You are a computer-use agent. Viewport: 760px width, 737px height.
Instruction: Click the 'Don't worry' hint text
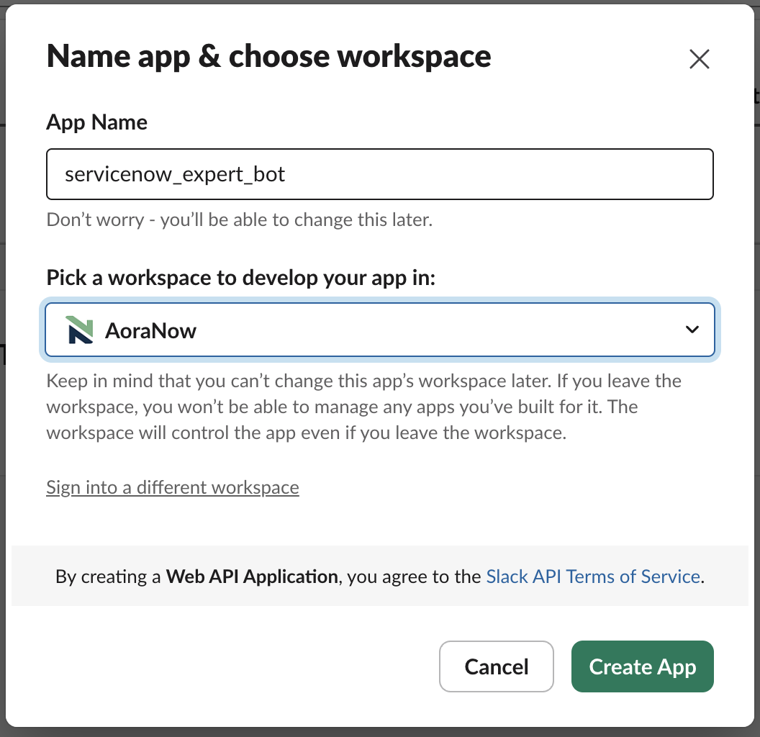239,220
